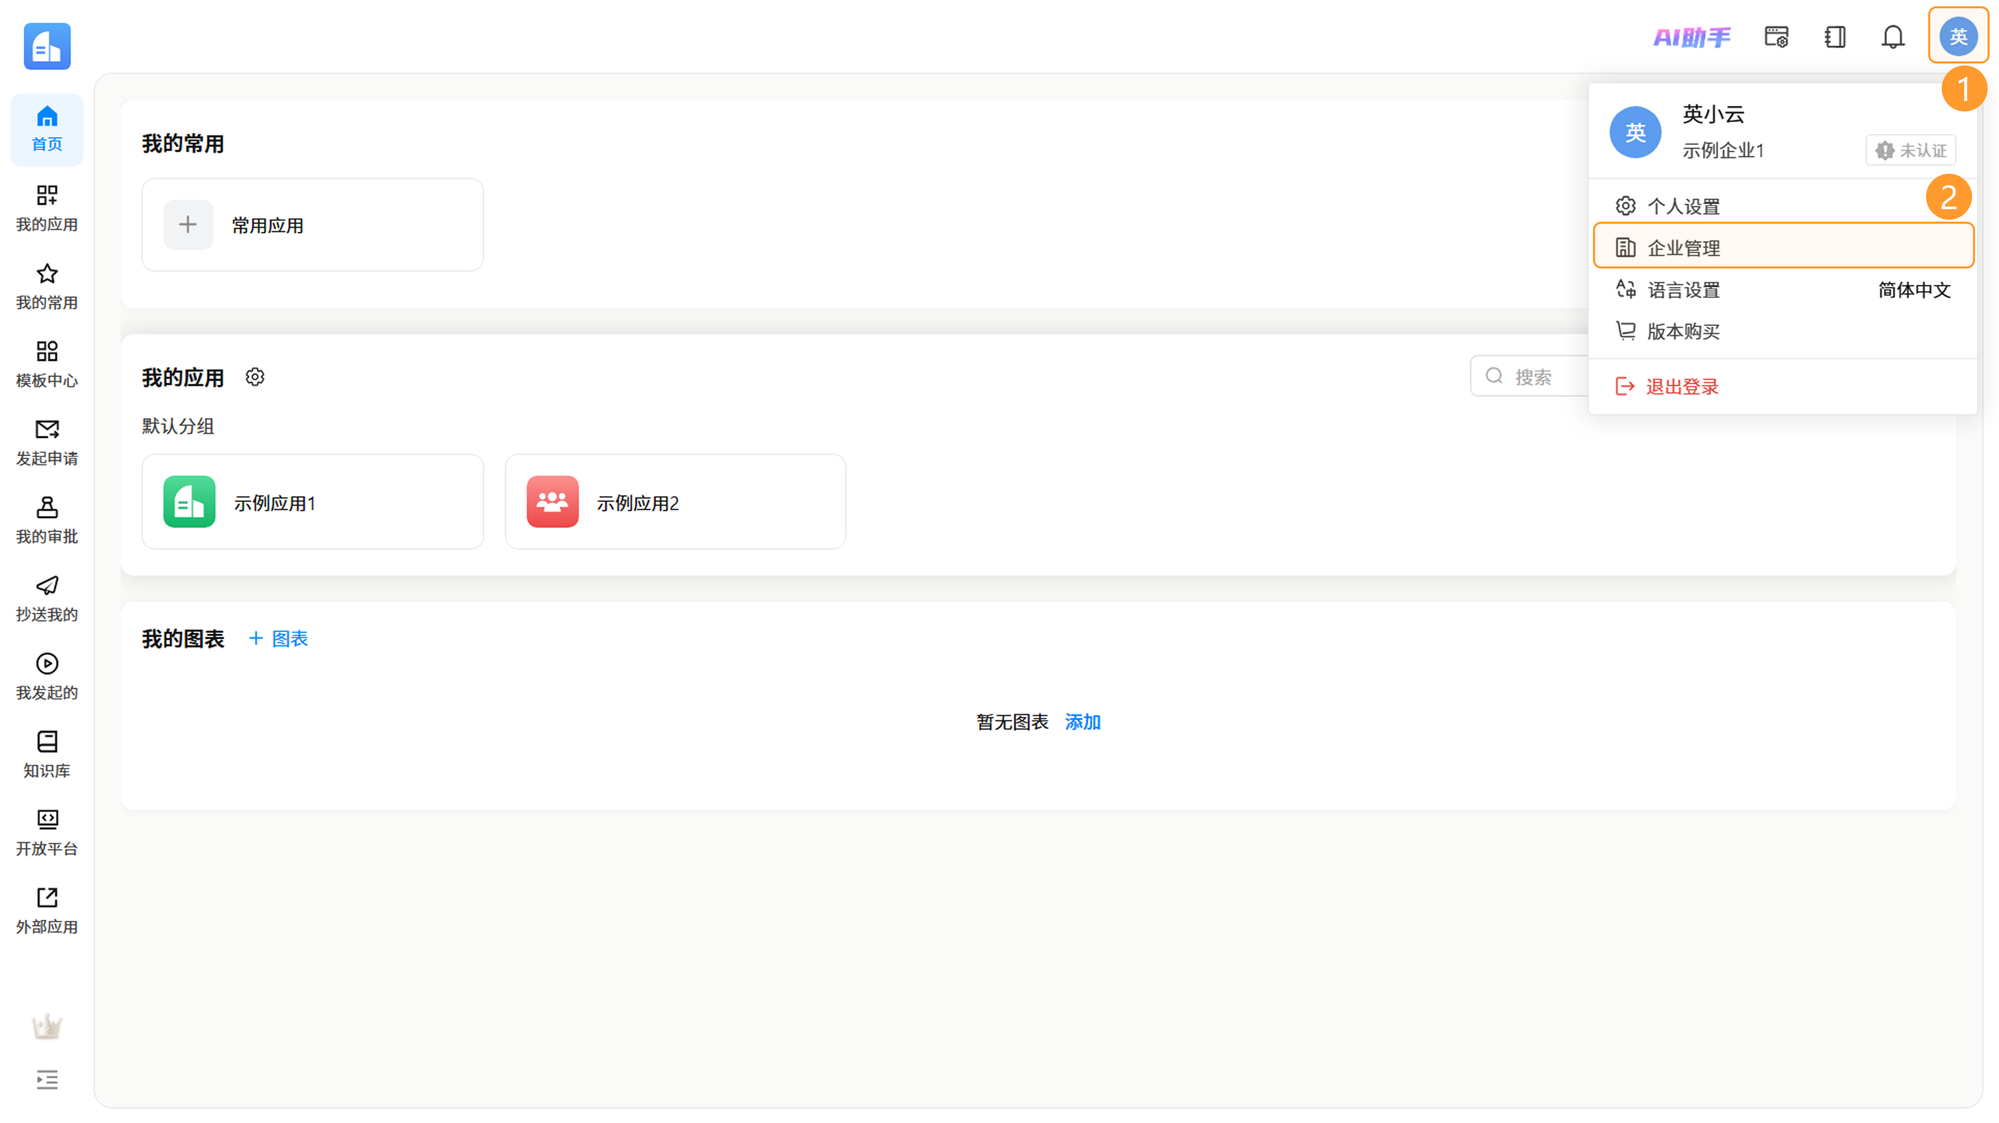Open 示例应用1 green app icon

coord(189,502)
